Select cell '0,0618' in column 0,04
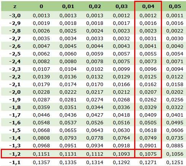Screen dimensions: 186x166 pos(148,130)
